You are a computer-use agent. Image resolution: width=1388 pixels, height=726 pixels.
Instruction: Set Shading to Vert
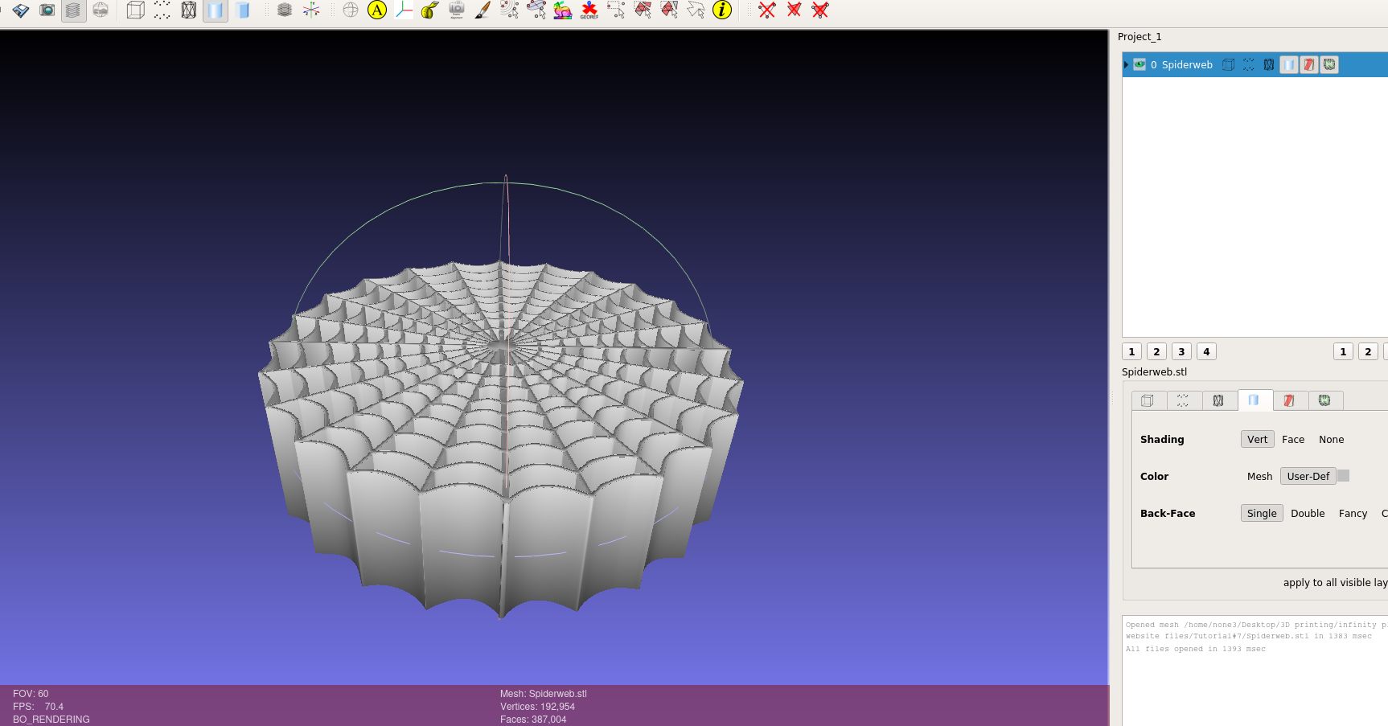1257,440
